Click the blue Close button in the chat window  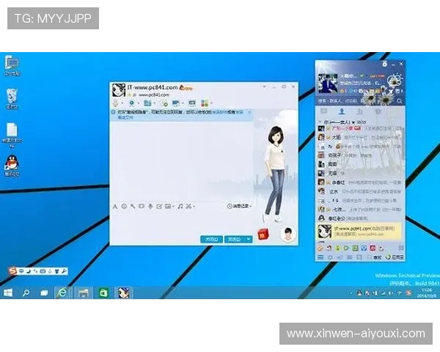[x=212, y=239]
